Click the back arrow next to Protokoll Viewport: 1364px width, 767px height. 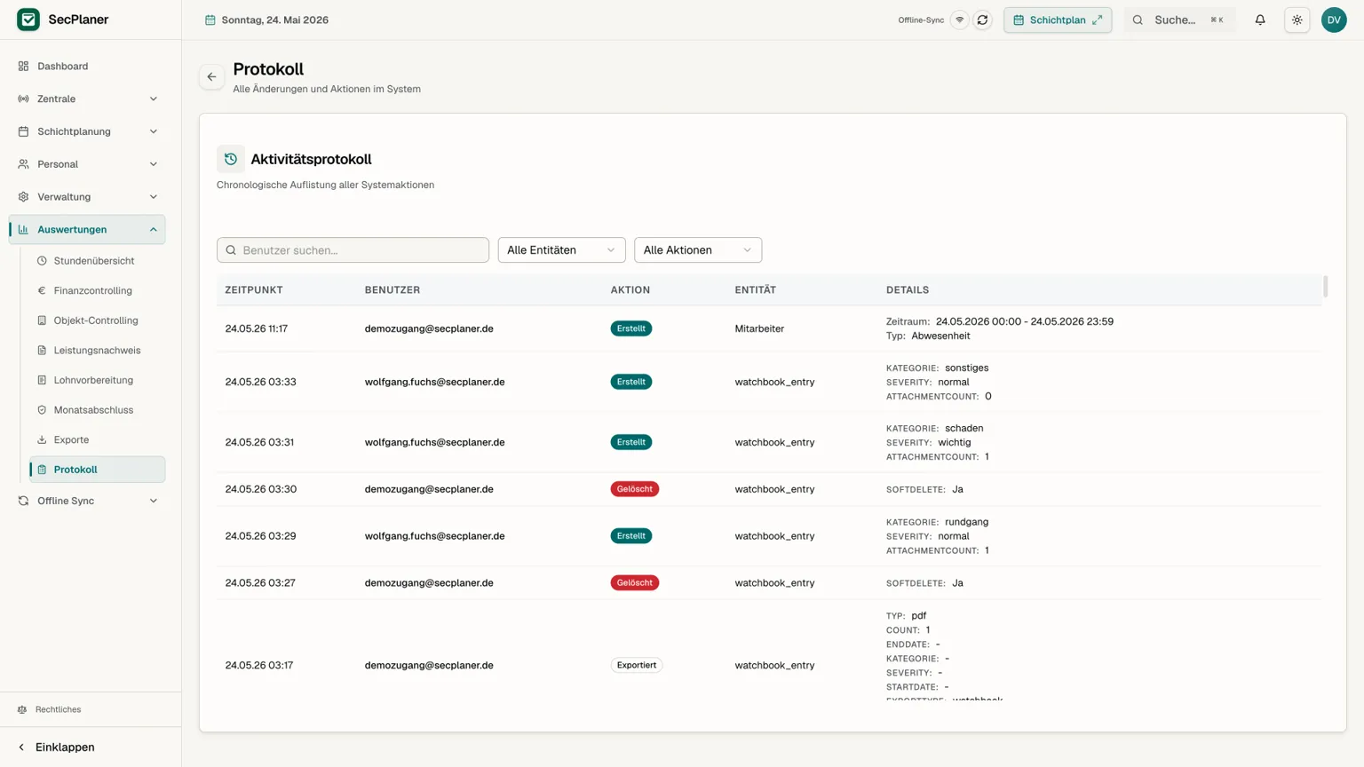tap(211, 77)
